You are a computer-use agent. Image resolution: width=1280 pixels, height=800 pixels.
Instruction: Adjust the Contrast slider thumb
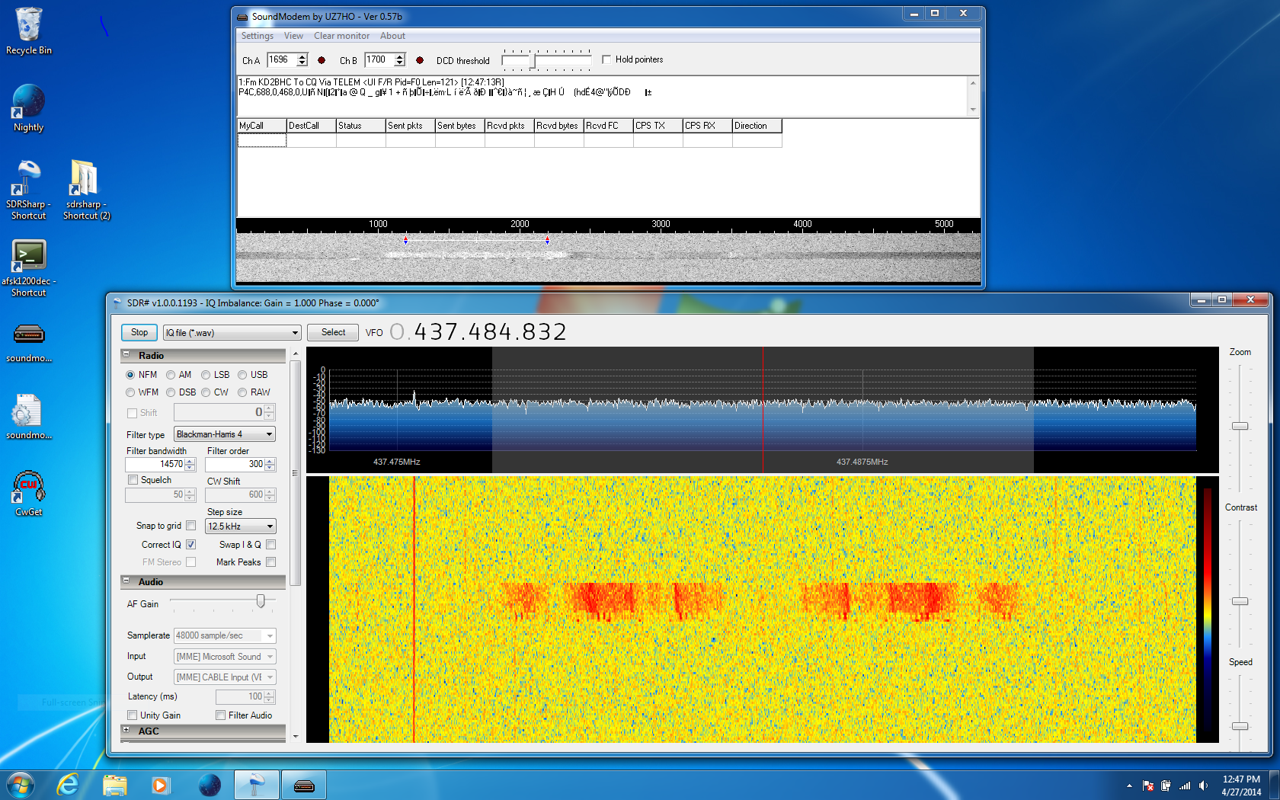(1240, 601)
